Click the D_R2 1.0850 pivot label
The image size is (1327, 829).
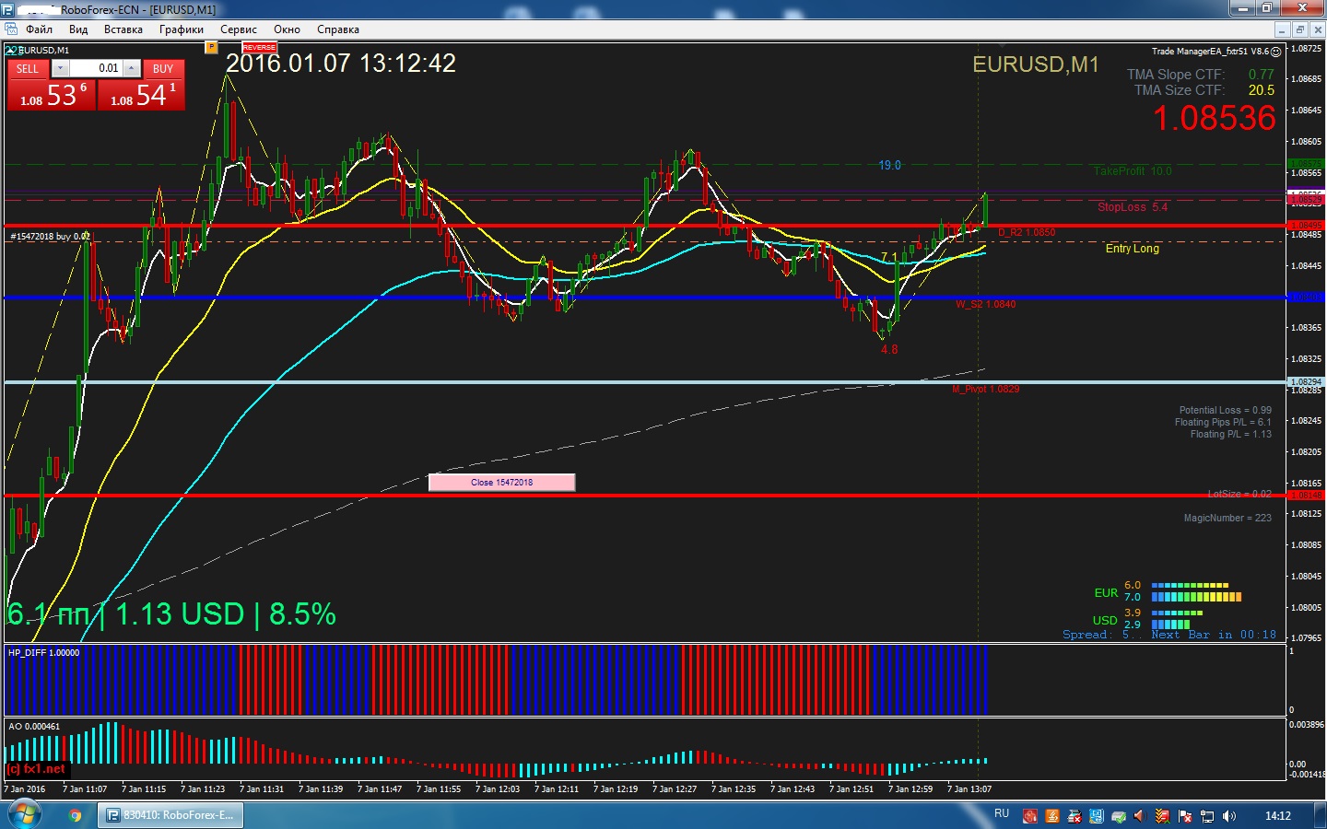[1027, 232]
